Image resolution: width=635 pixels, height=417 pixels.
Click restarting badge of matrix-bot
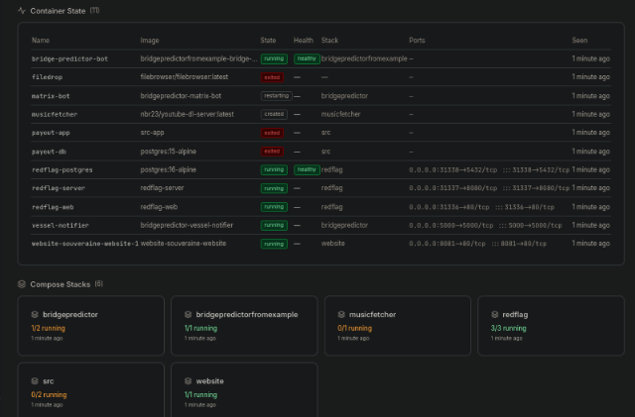[x=276, y=96]
